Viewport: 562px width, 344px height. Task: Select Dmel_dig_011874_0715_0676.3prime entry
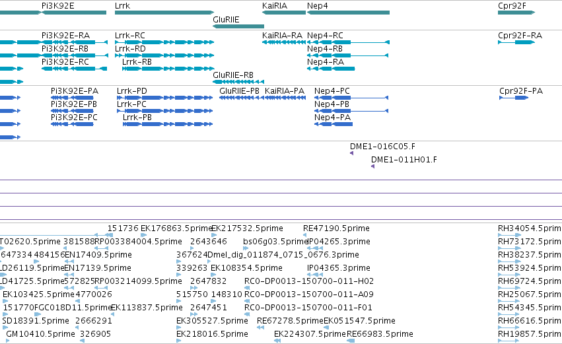283,255
